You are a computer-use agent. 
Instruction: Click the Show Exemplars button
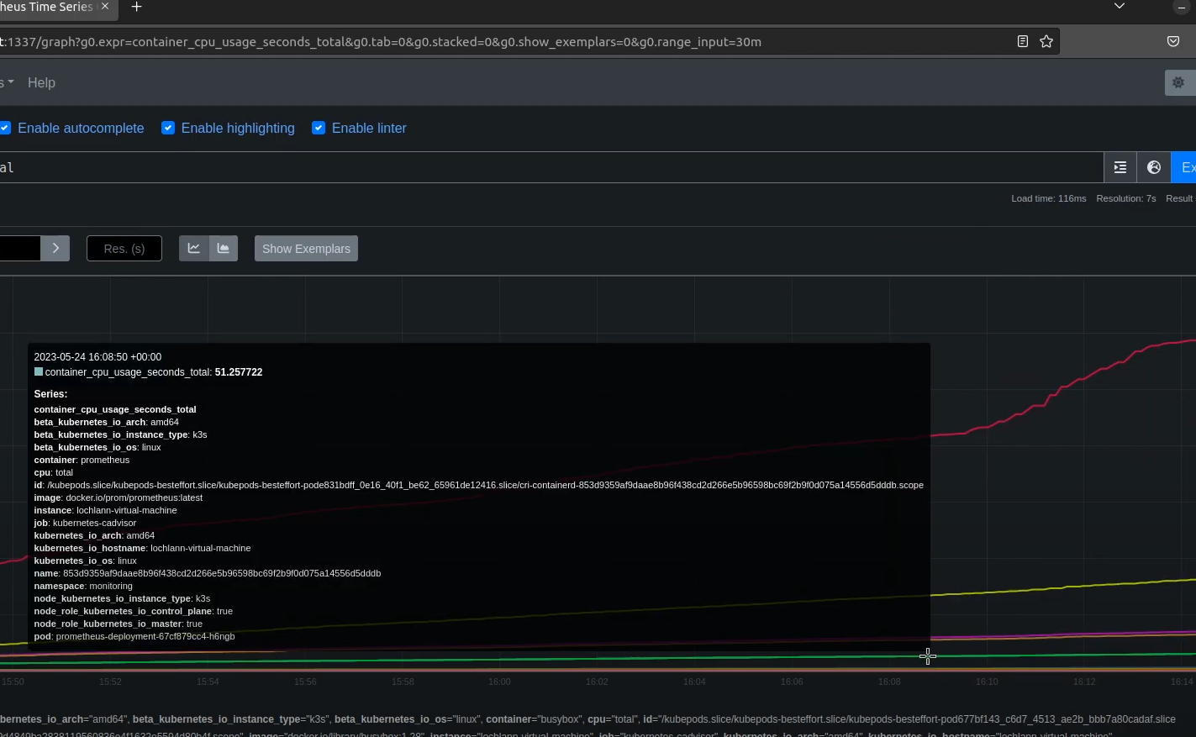[x=306, y=248]
